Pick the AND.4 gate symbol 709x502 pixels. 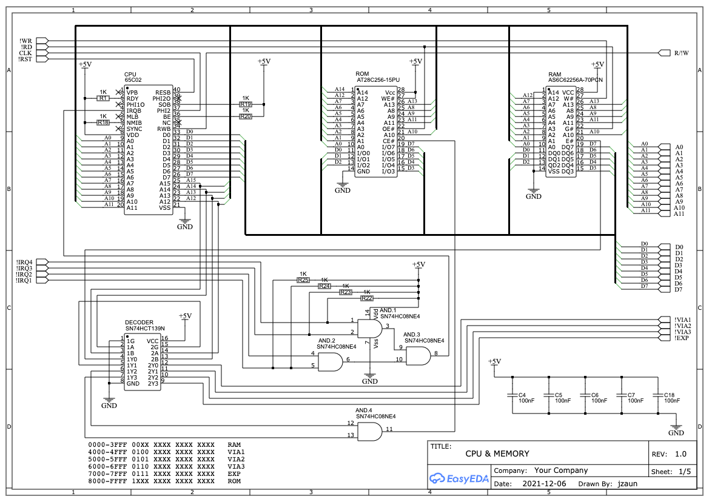point(369,432)
